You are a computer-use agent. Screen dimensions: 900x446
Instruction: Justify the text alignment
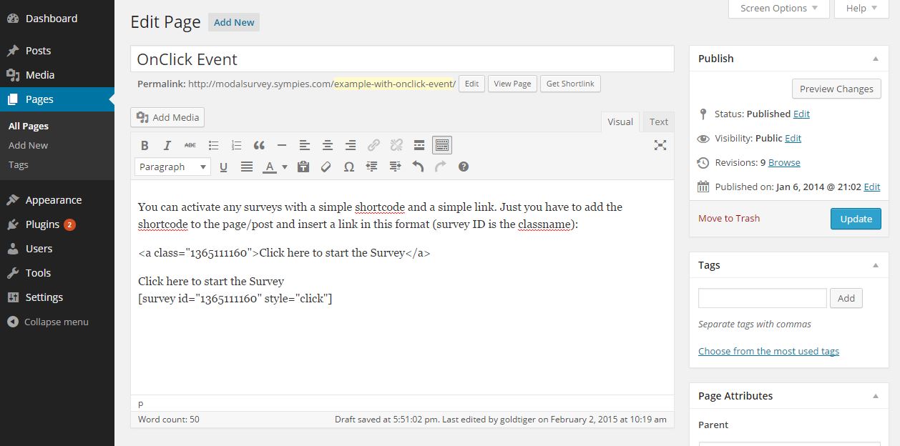247,167
